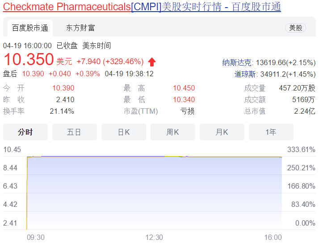Click the 16:00 closing time marker
319x243 pixels.
(x=273, y=237)
